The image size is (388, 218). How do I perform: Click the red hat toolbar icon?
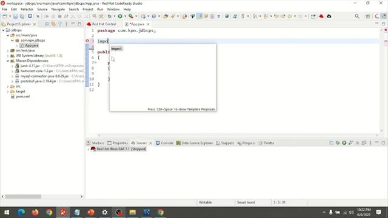click(321, 16)
